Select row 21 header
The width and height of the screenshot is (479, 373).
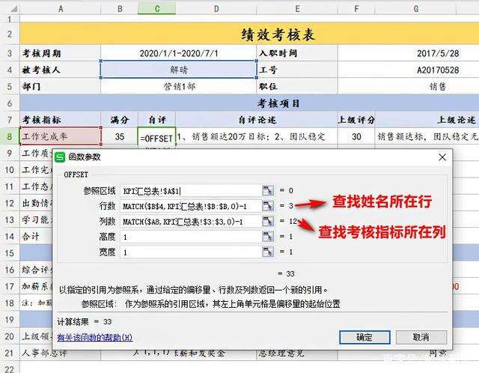pos(10,353)
